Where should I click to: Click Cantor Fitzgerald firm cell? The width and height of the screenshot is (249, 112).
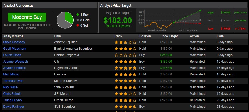[67, 55]
